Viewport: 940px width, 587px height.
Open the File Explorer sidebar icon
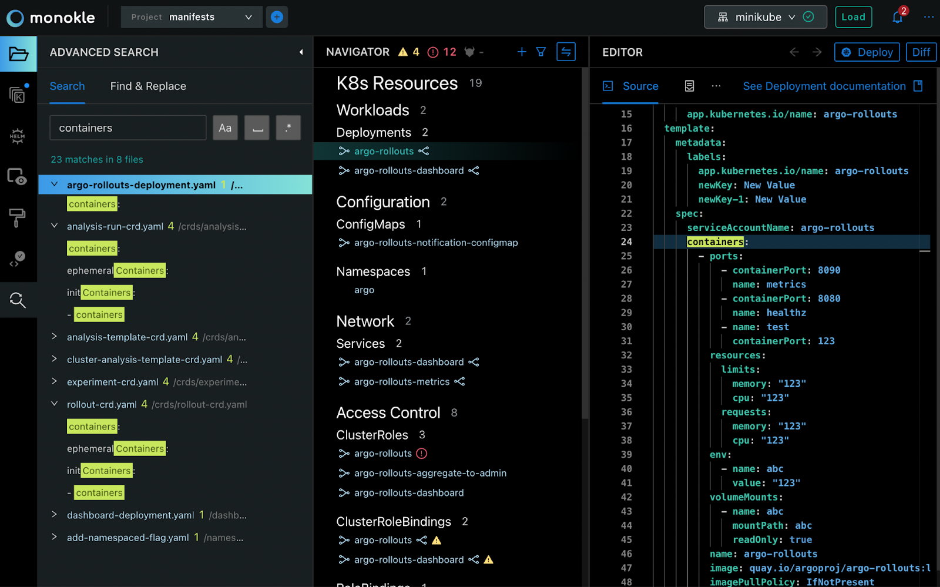pyautogui.click(x=18, y=54)
